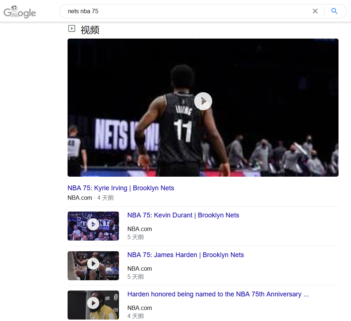This screenshot has width=351, height=321.
Task: Play the James Harden NBA 75 video thumbnail
Action: [93, 266]
